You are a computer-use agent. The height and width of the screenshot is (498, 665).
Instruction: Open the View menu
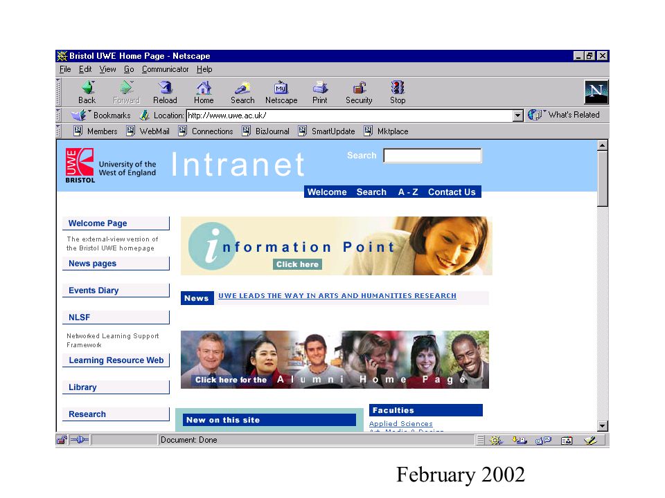pyautogui.click(x=108, y=69)
